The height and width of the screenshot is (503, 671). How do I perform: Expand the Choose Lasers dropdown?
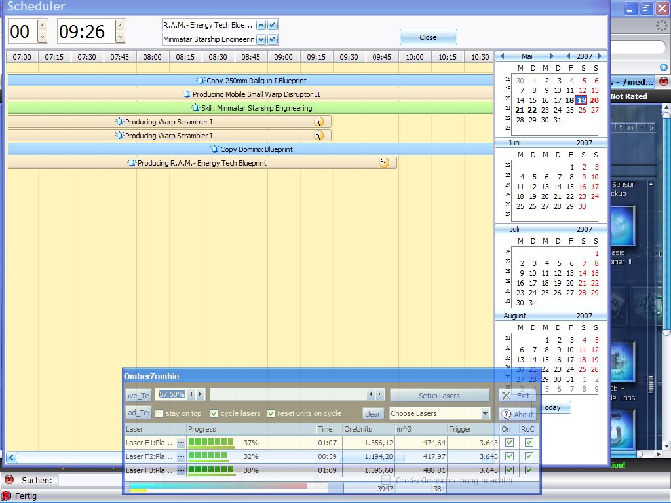(x=485, y=413)
